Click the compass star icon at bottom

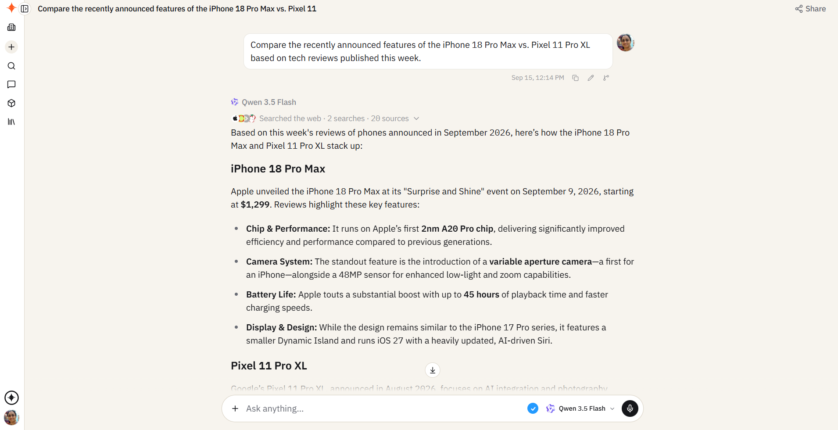(11, 398)
